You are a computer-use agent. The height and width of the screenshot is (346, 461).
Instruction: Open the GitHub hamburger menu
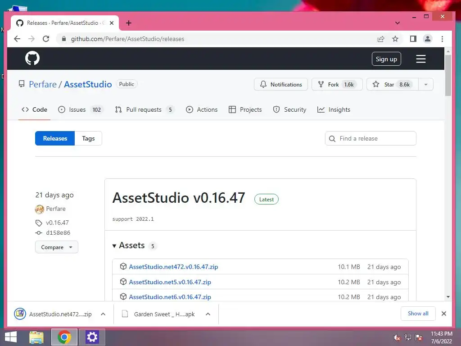(x=421, y=59)
